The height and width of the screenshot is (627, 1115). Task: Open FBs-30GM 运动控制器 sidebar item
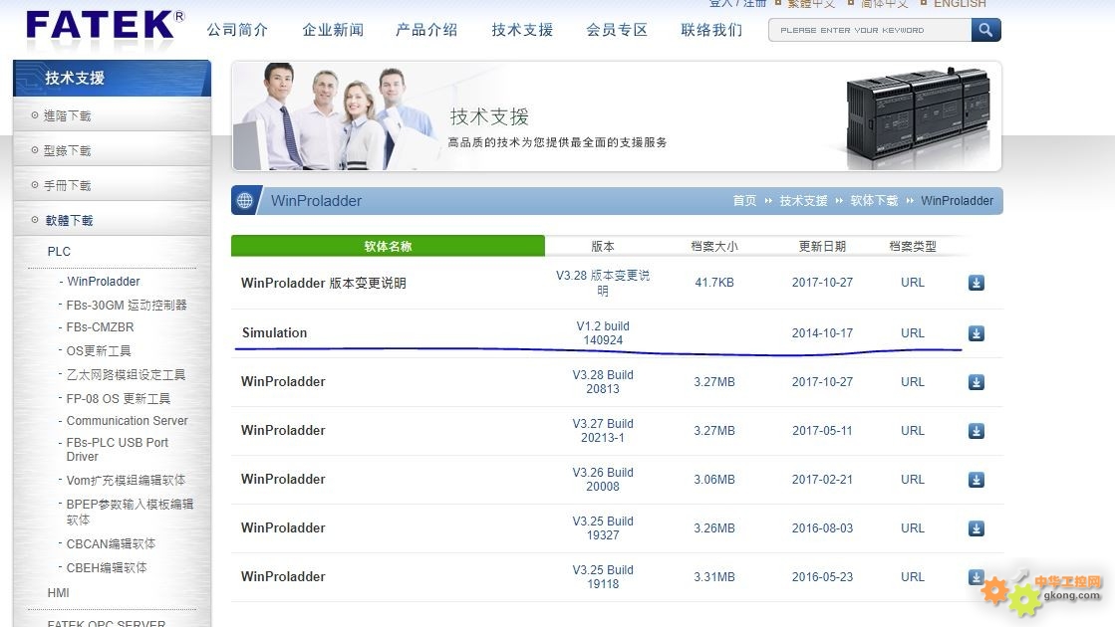127,305
